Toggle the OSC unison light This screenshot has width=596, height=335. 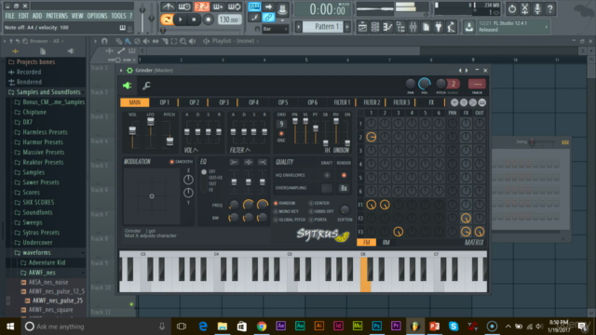point(281,134)
